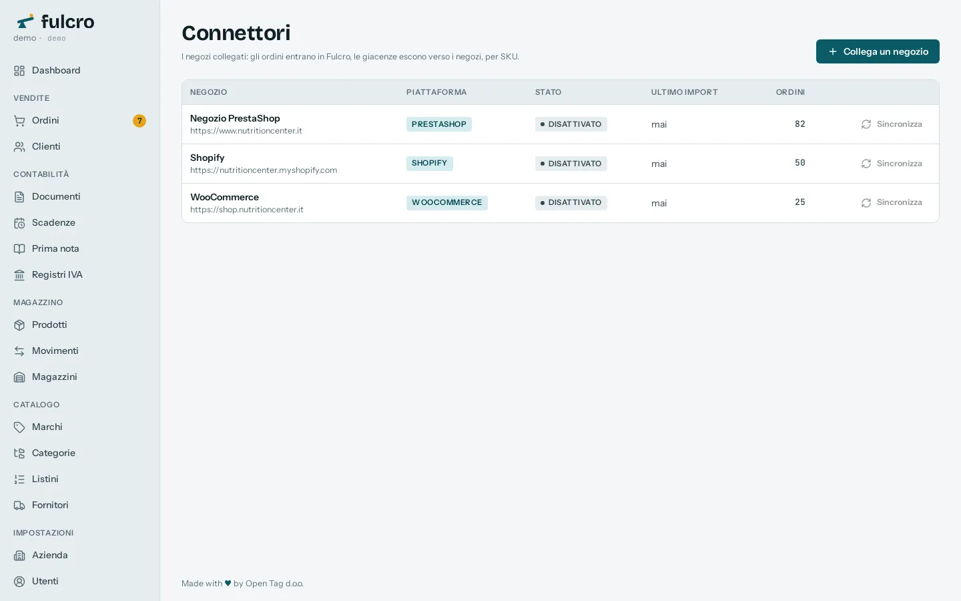
Task: Open the Negozio PrestaShop store name
Action: click(235, 118)
